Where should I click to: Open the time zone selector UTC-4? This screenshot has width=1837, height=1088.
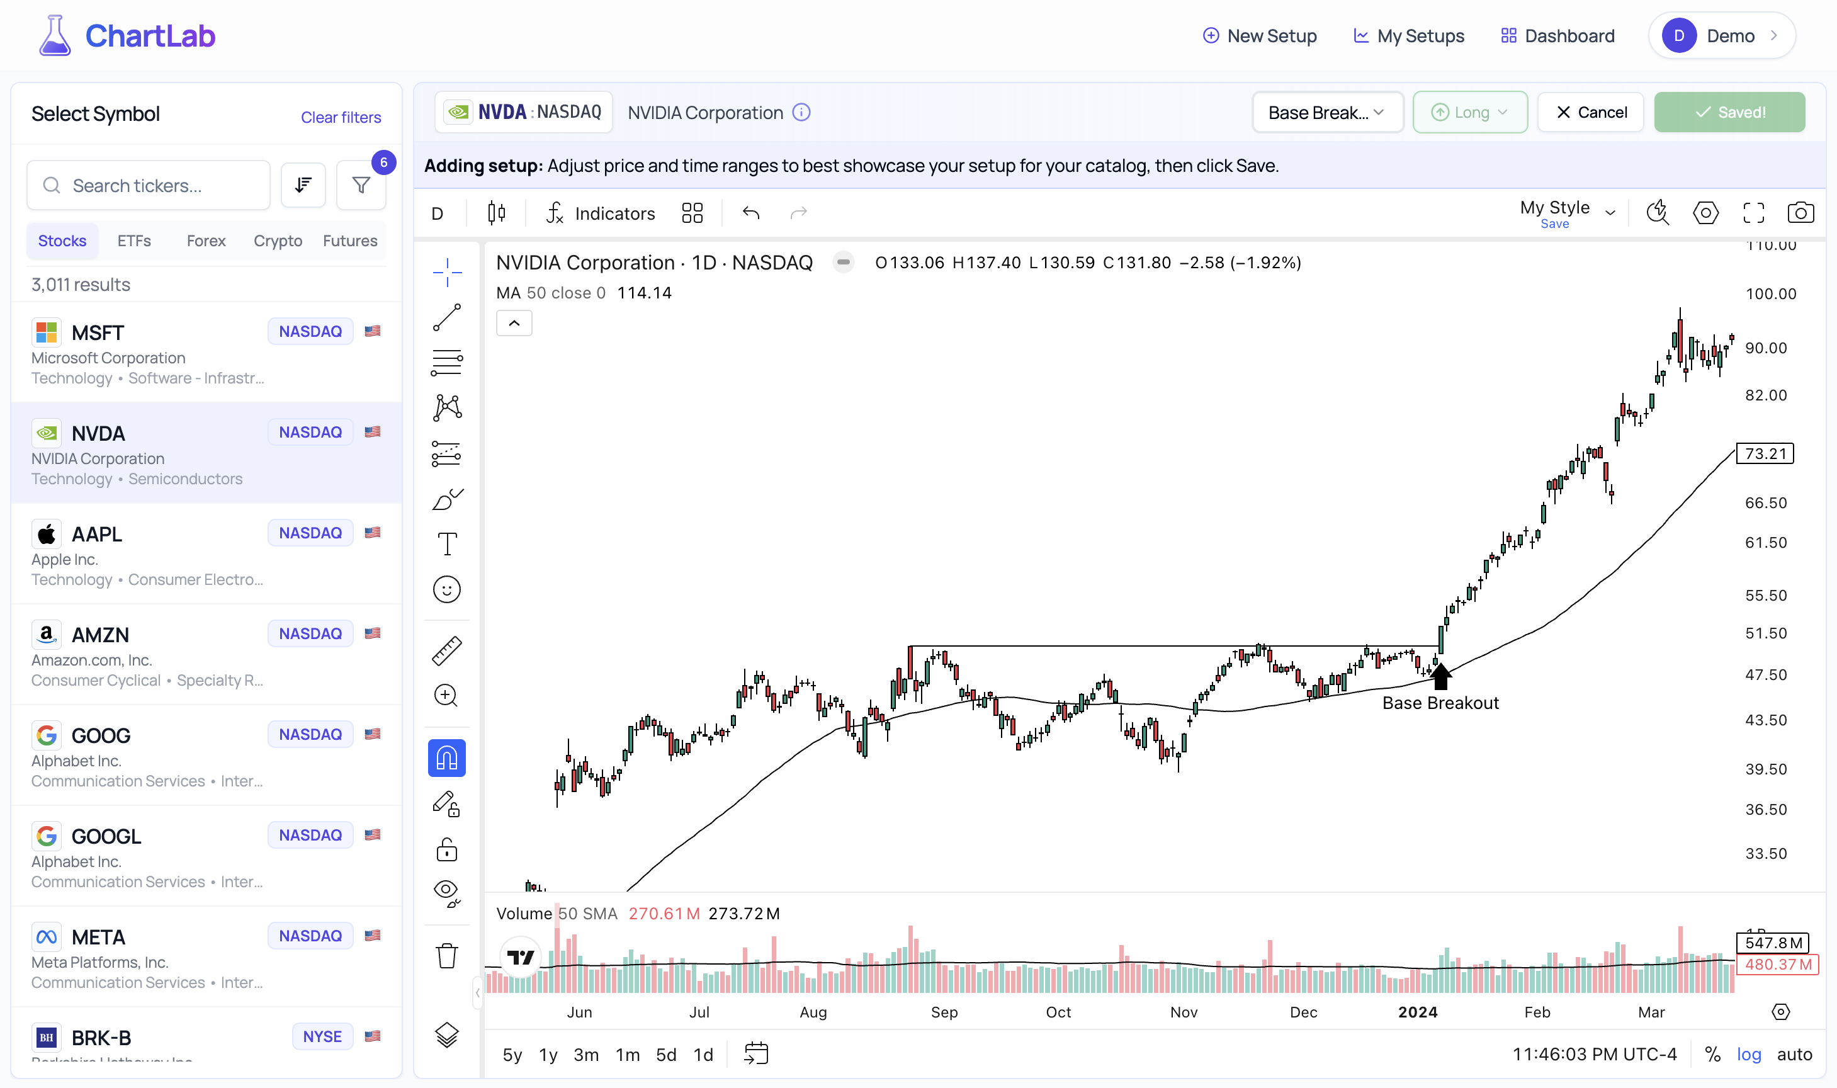(x=1595, y=1054)
